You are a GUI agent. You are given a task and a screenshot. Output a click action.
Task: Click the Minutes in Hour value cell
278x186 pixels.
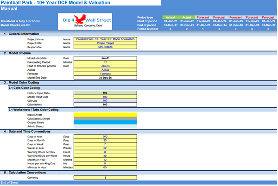(105, 167)
